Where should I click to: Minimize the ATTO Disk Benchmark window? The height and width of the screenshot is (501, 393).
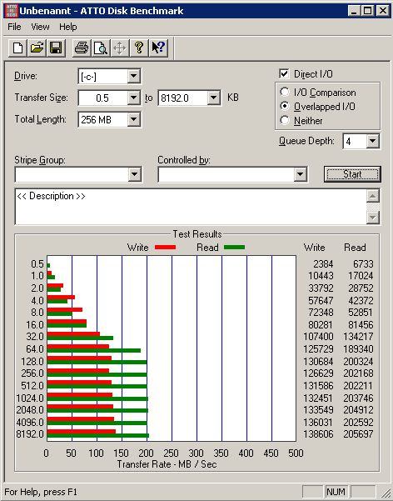pyautogui.click(x=353, y=11)
